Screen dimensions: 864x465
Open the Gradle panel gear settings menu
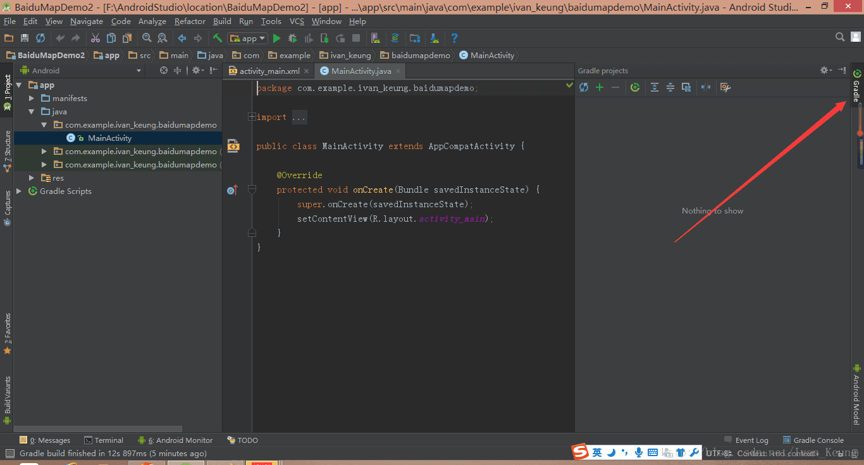tap(825, 70)
